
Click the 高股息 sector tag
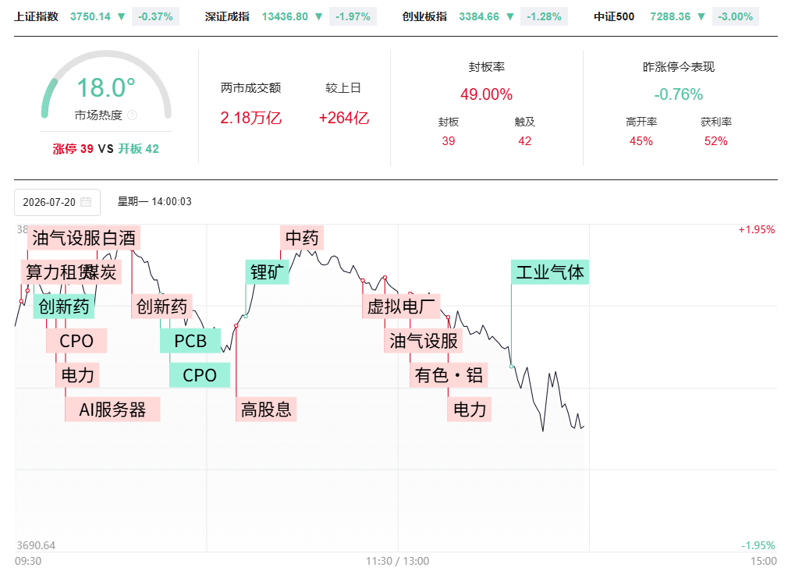[x=266, y=410]
